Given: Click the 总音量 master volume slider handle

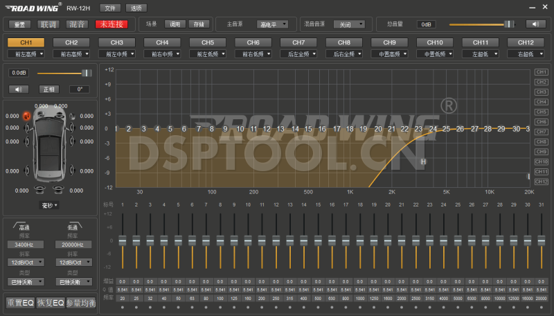Looking at the screenshot, I should click(507, 24).
